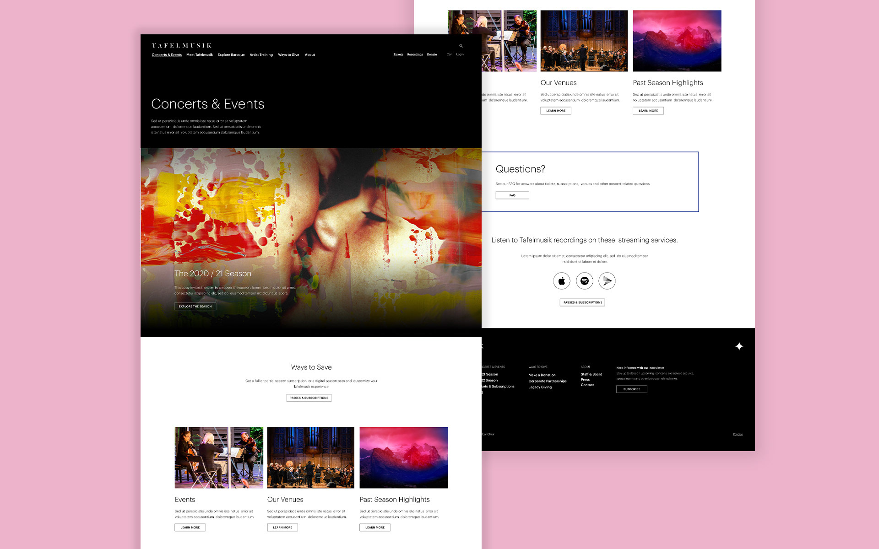Open the Explore Baroque nav item

tap(231, 55)
